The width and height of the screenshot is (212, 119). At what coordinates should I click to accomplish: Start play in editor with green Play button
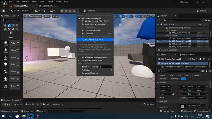click(62, 11)
